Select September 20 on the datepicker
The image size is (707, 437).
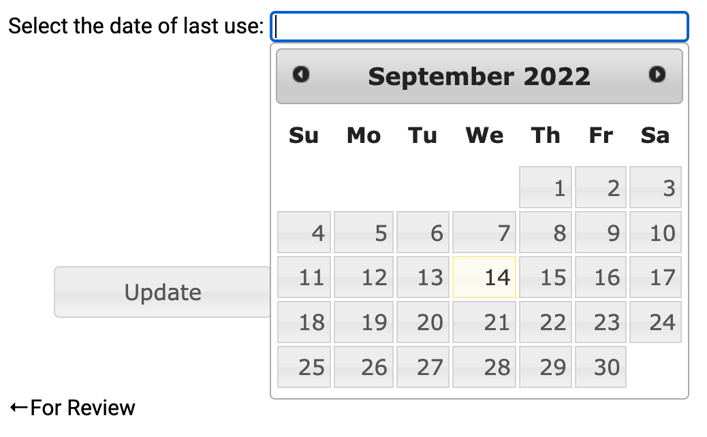click(423, 322)
